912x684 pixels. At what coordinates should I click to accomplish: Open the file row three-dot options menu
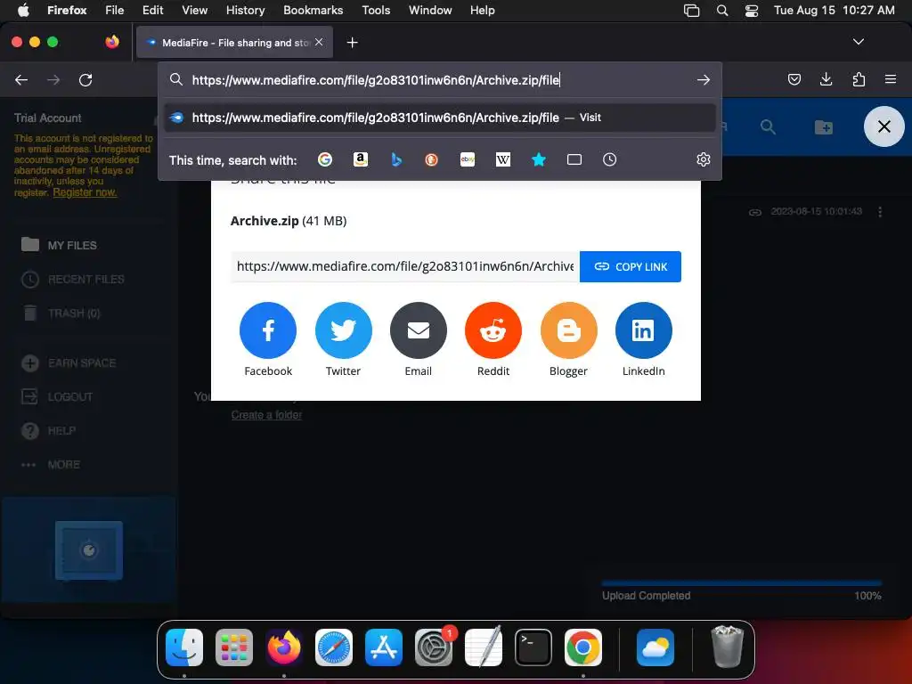(x=879, y=212)
